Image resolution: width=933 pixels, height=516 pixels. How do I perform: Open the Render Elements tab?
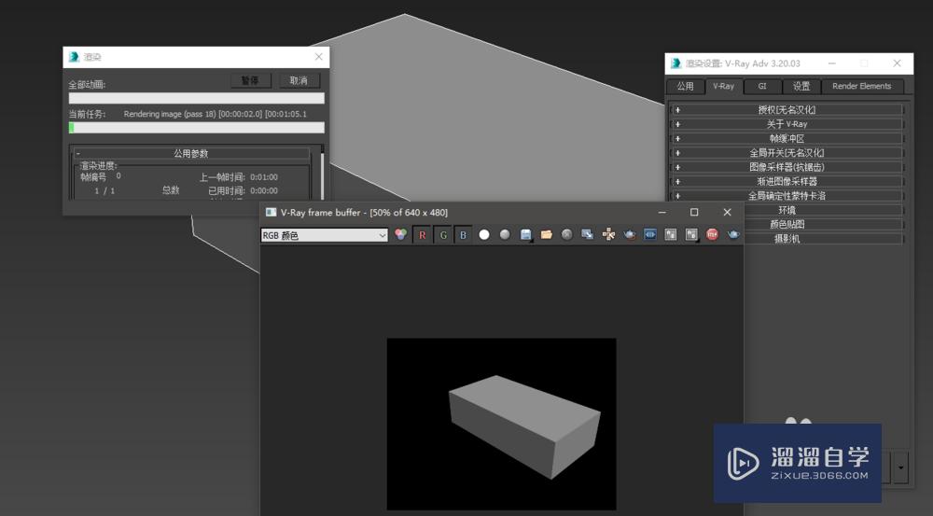(x=861, y=86)
